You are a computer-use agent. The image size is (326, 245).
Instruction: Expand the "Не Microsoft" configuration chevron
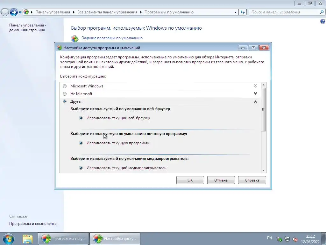click(255, 94)
